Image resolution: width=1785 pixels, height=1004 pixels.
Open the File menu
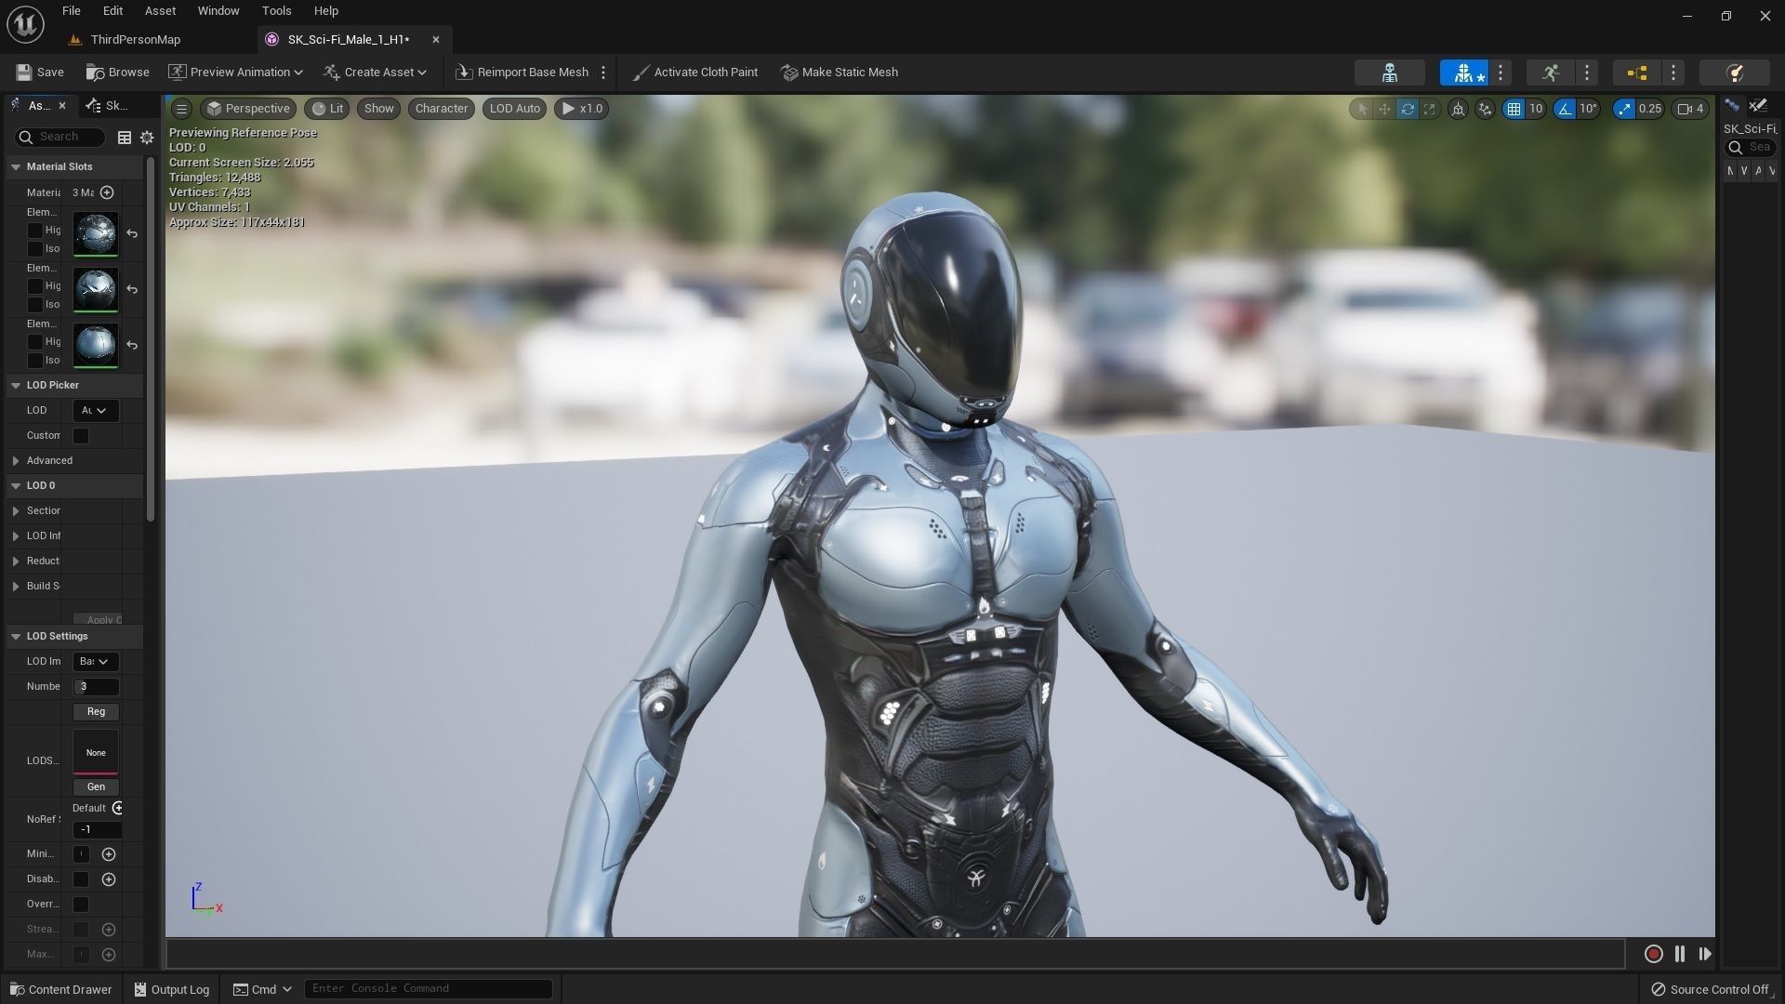coord(72,11)
